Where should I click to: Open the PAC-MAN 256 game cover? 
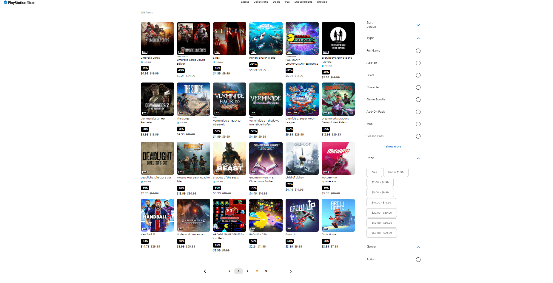[266, 215]
